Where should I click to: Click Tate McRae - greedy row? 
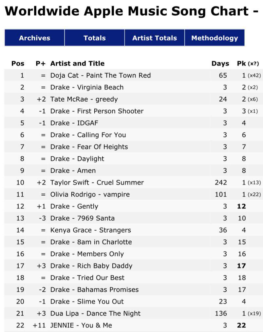coord(84,99)
